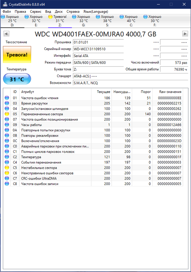
Task: Click the CrystalDiskInfo title bar app icon
Action: [x=5, y=4]
